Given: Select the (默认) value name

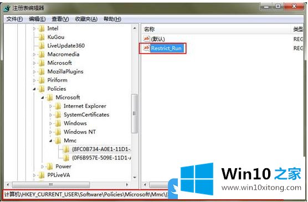Looking at the screenshot, I should click(158, 39).
